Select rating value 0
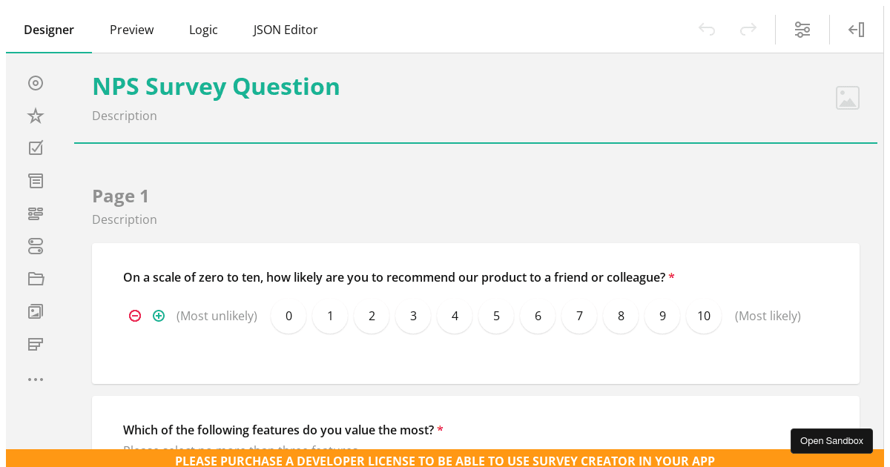 pos(289,316)
